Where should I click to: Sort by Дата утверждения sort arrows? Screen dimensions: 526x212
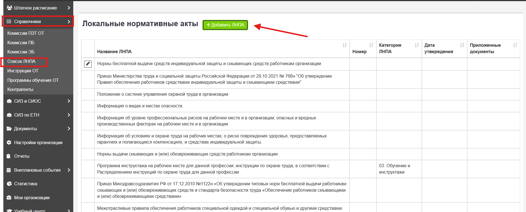[462, 45]
